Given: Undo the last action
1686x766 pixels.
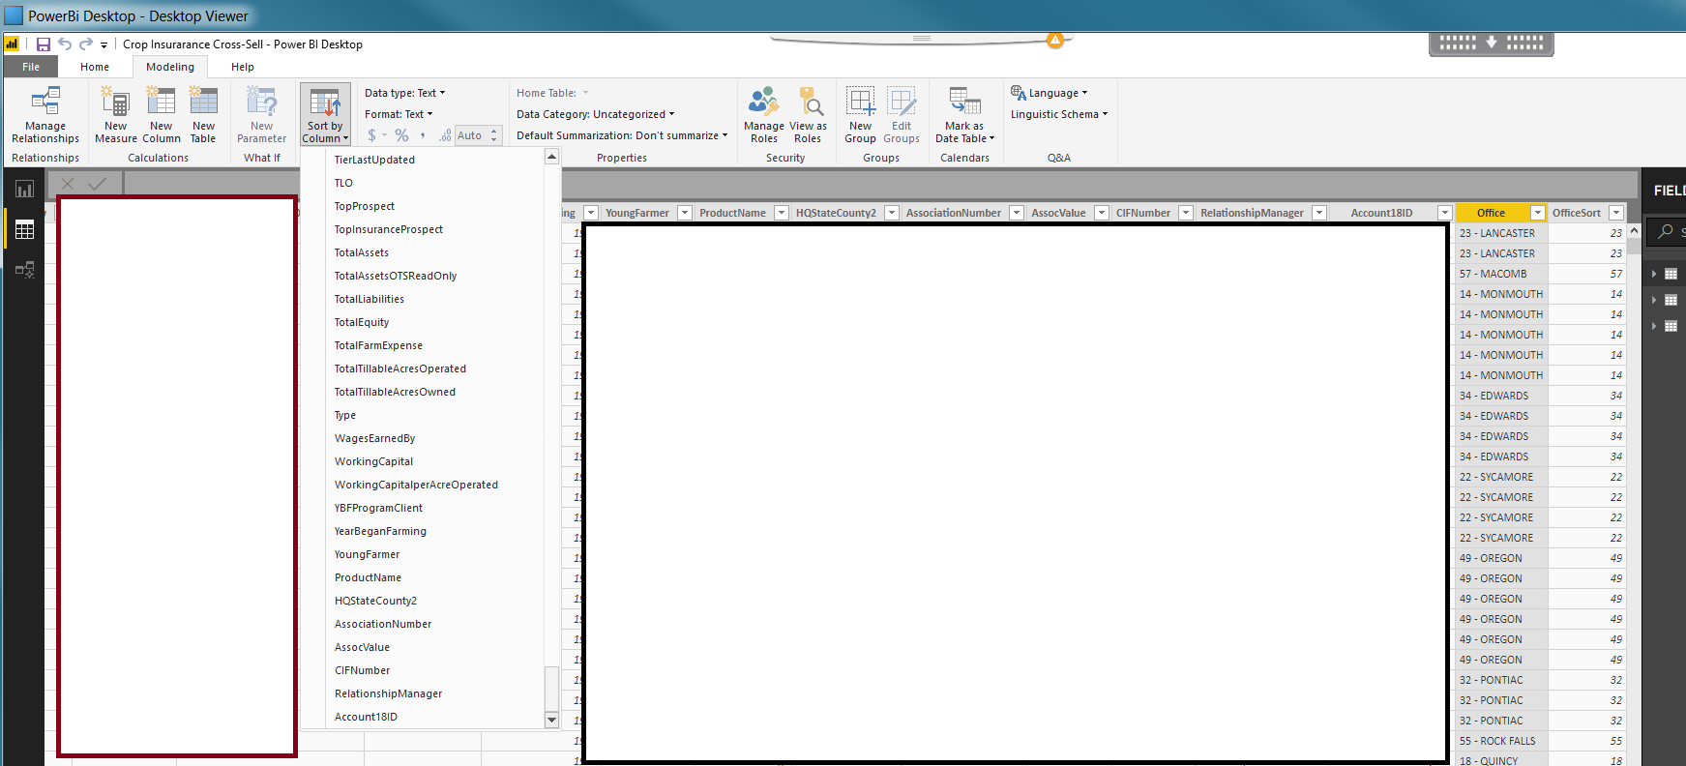Looking at the screenshot, I should point(65,44).
